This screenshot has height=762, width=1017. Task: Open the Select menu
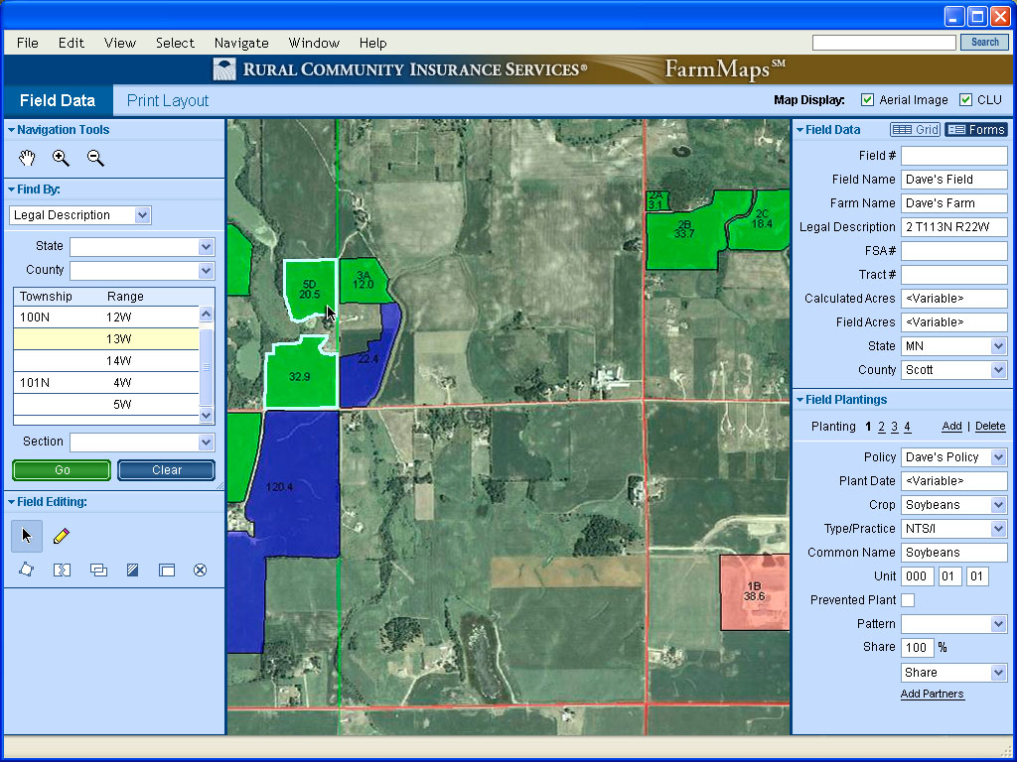(175, 43)
